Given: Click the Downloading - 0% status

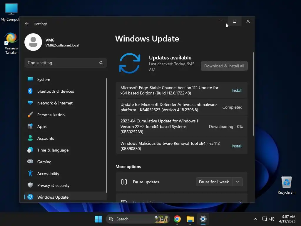Looking at the screenshot, I should [226, 127].
